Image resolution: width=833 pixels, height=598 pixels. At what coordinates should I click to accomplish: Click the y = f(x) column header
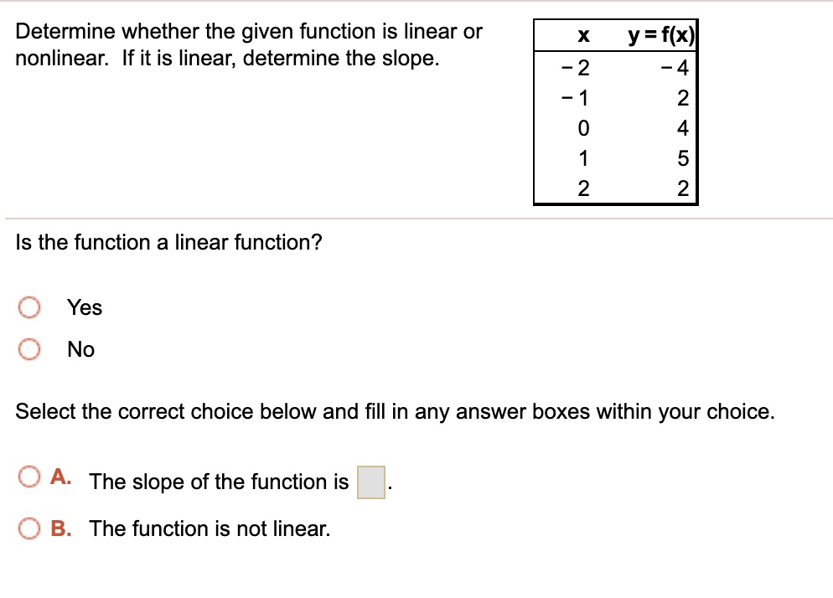click(x=660, y=34)
